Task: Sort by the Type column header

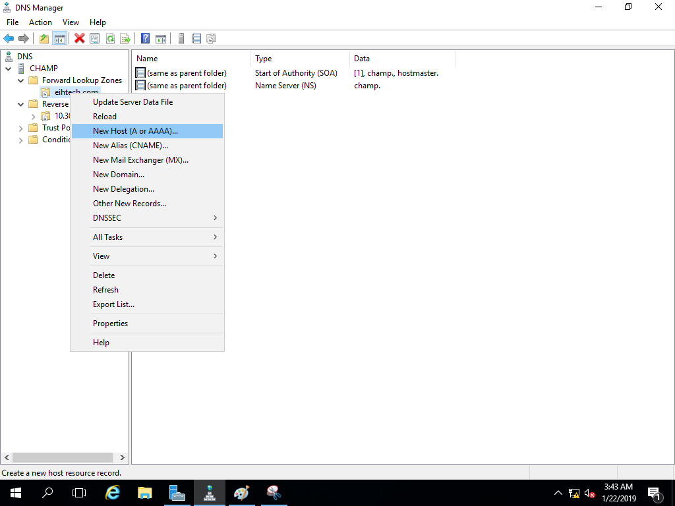Action: click(x=300, y=59)
